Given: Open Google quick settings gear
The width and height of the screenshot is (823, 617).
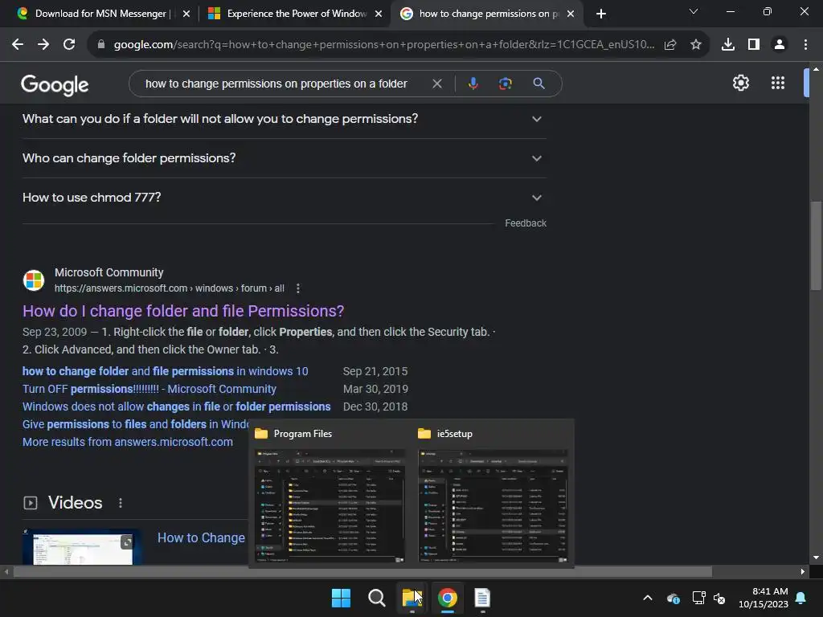Looking at the screenshot, I should click(740, 83).
